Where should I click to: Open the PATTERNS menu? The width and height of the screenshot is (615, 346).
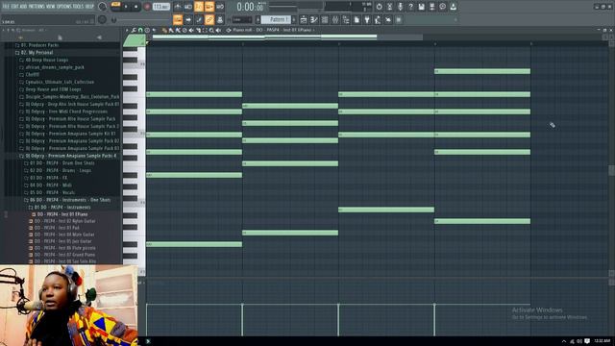(37, 7)
